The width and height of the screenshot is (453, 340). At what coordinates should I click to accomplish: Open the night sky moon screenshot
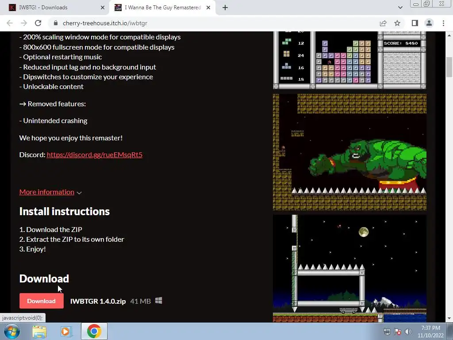click(349, 268)
